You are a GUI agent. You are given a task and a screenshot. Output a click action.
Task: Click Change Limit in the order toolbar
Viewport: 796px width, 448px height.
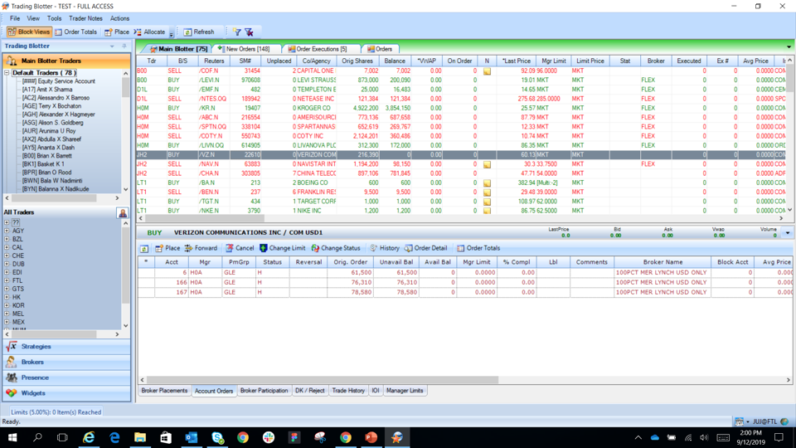(282, 248)
